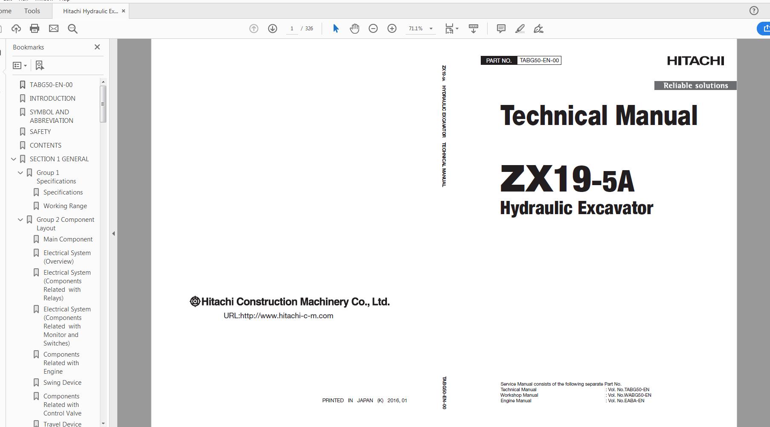
Task: Jump to Swing Device bookmark
Action: [x=62, y=382]
